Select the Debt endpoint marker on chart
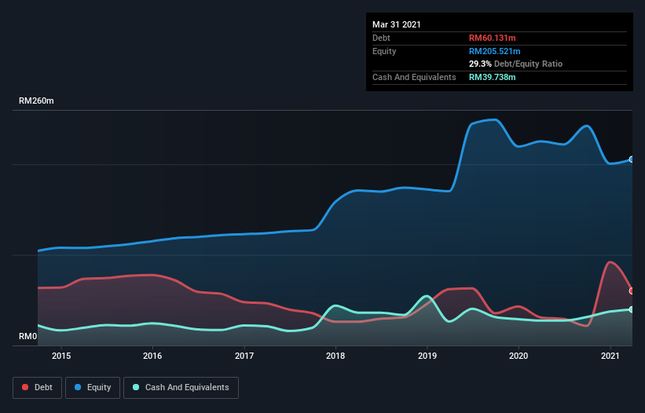Screen dimensions: 645x413 point(632,291)
